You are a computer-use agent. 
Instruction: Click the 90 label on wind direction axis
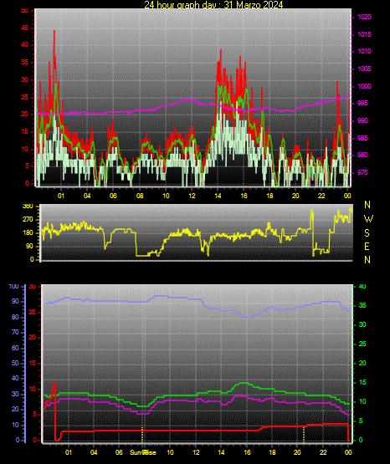click(x=30, y=247)
